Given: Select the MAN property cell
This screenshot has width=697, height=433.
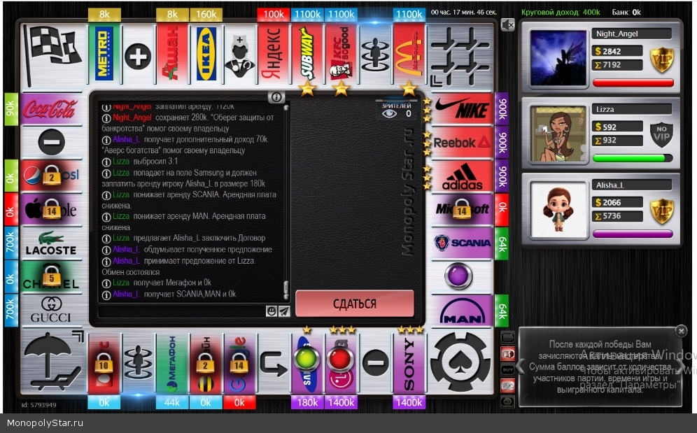Looking at the screenshot, I should [463, 311].
